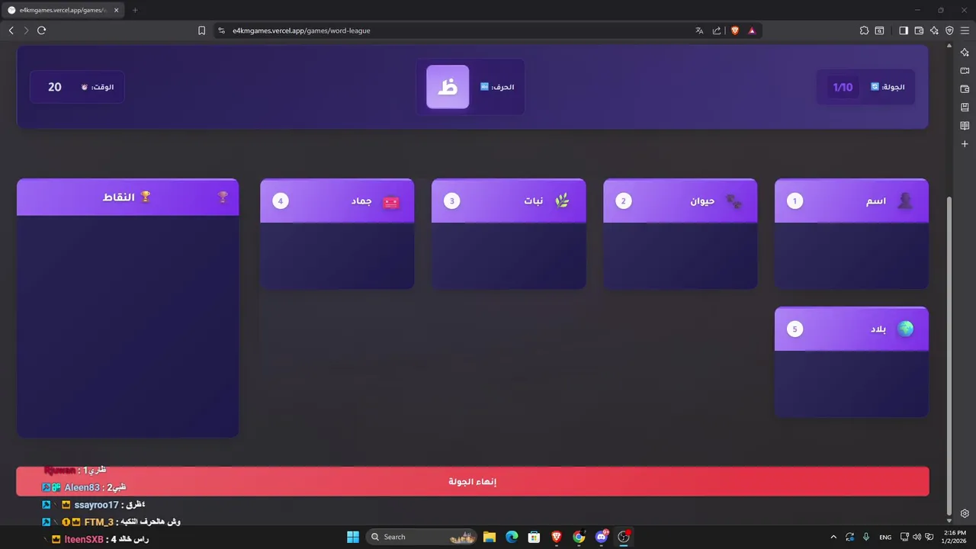Click the paw prints icon on حيوان card
This screenshot has height=549, width=976.
(734, 201)
